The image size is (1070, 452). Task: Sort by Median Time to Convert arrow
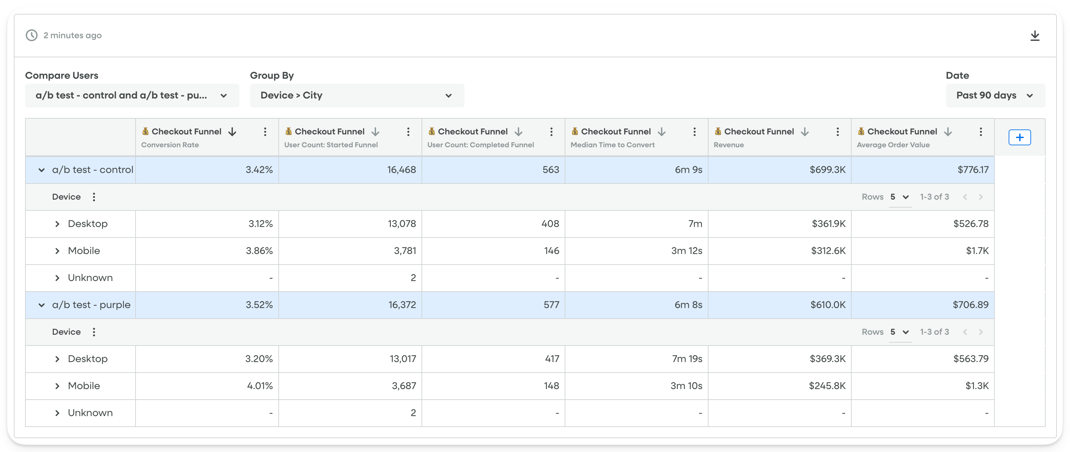661,131
